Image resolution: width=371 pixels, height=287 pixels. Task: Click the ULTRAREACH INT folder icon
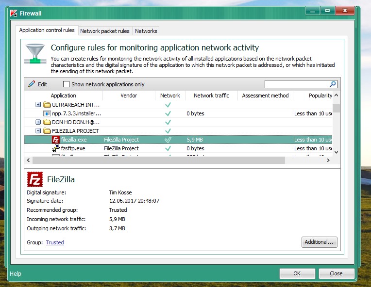tap(47, 105)
